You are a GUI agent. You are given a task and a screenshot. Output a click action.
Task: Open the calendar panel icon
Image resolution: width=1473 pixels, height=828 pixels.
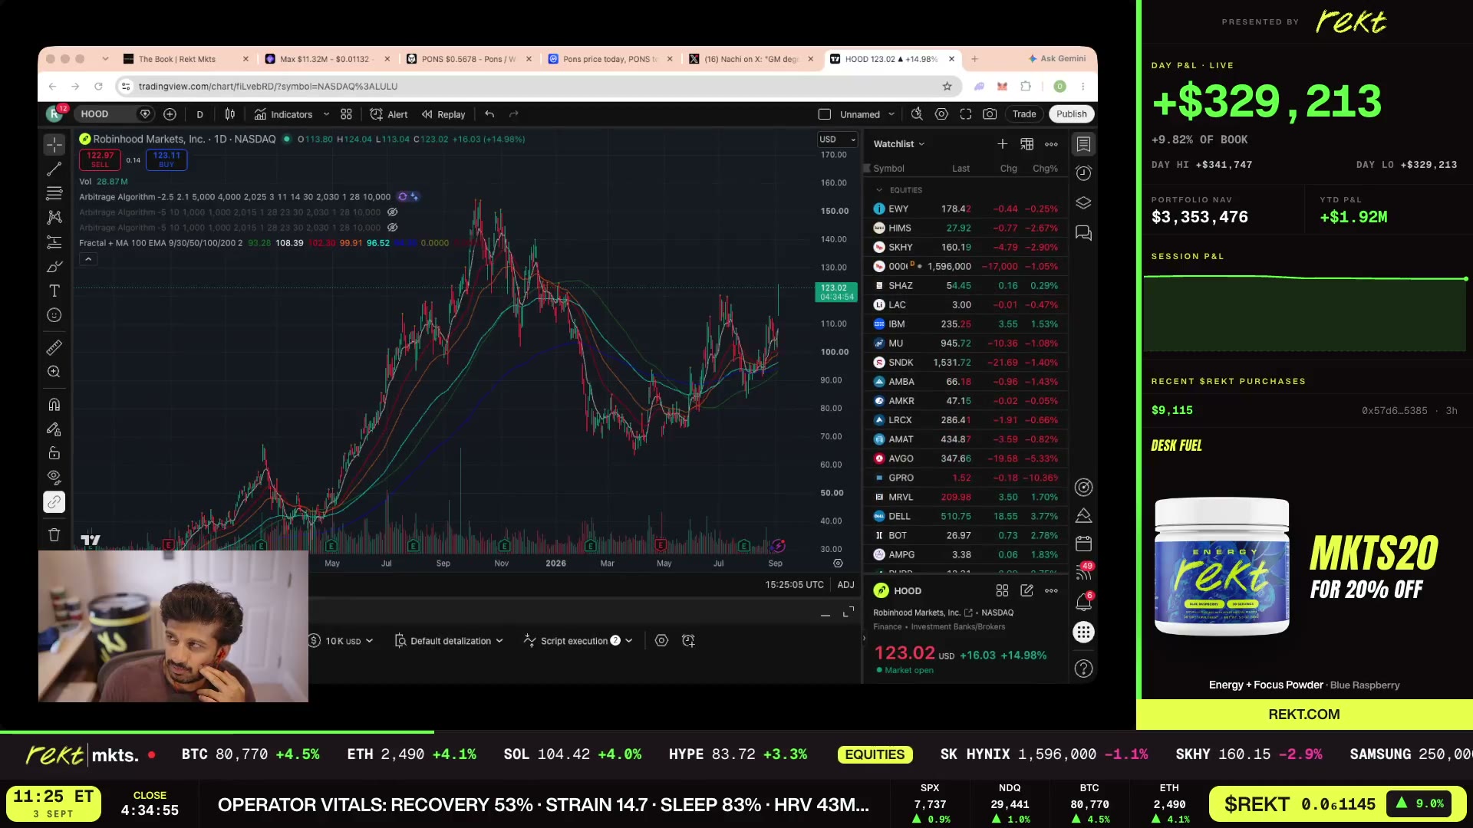[x=1083, y=544]
